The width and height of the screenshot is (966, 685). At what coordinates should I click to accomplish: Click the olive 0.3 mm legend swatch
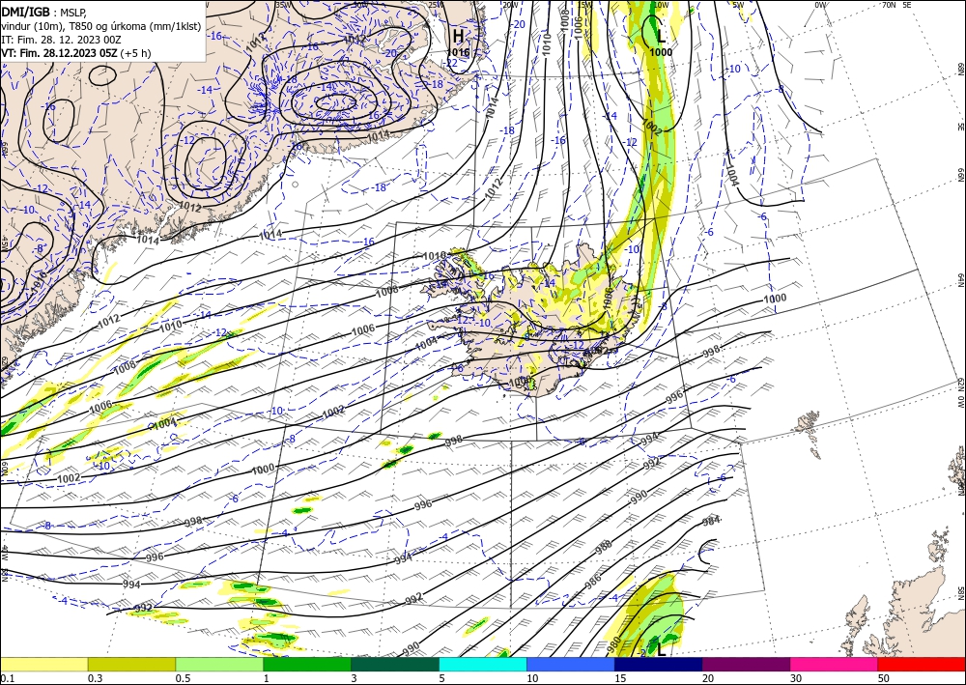(131, 664)
